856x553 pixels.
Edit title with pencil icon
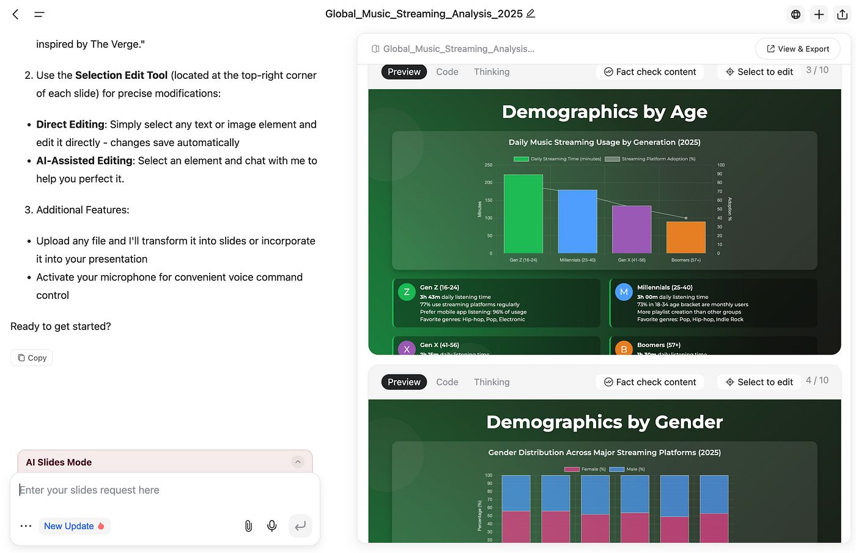coord(531,13)
